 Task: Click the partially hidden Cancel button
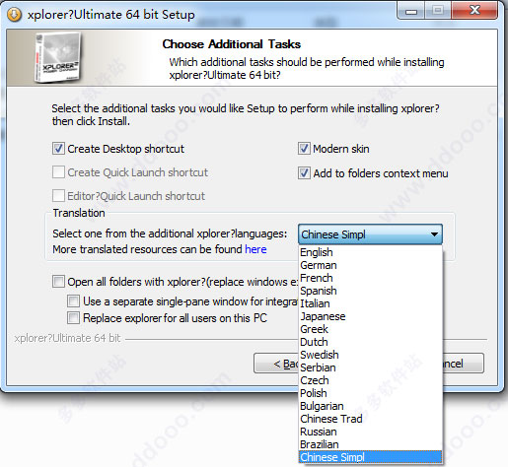pos(463,364)
